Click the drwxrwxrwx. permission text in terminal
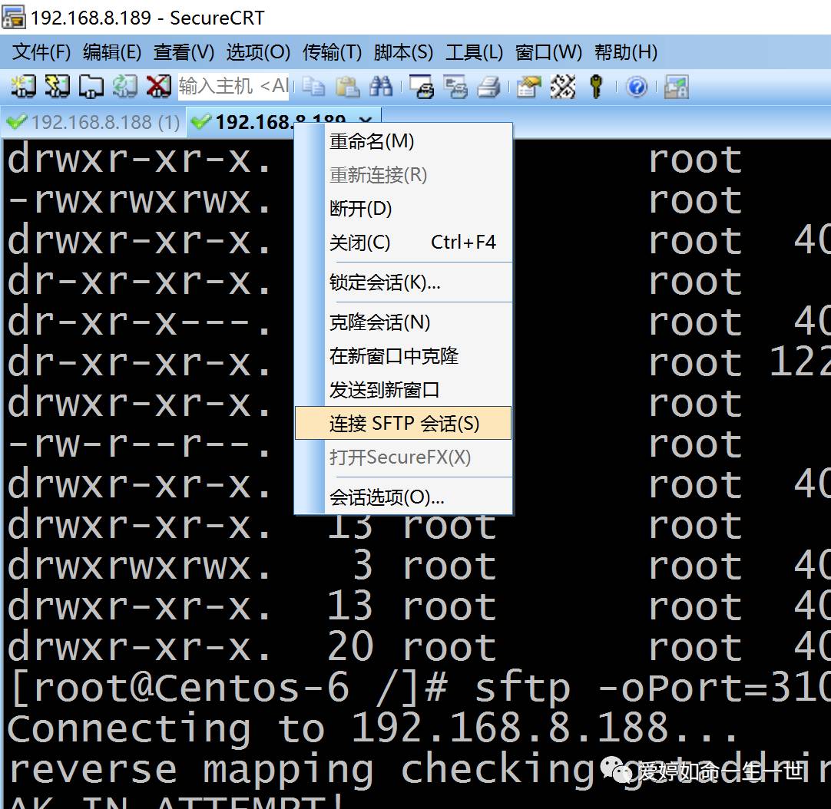831x809 pixels. click(140, 567)
